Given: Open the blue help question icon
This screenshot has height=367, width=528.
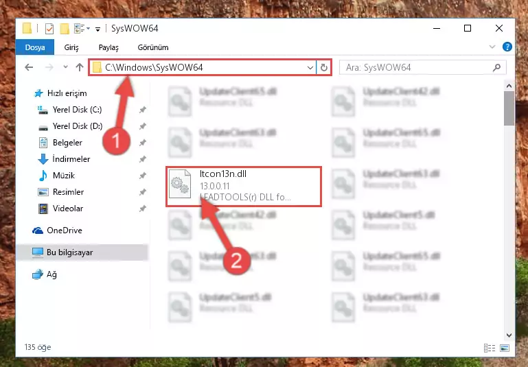Looking at the screenshot, I should pos(507,47).
